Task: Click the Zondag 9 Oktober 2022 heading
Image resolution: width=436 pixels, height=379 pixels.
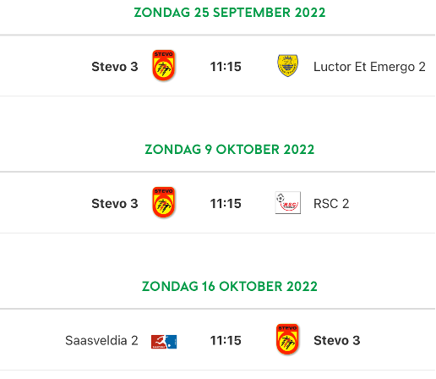Action: [230, 150]
